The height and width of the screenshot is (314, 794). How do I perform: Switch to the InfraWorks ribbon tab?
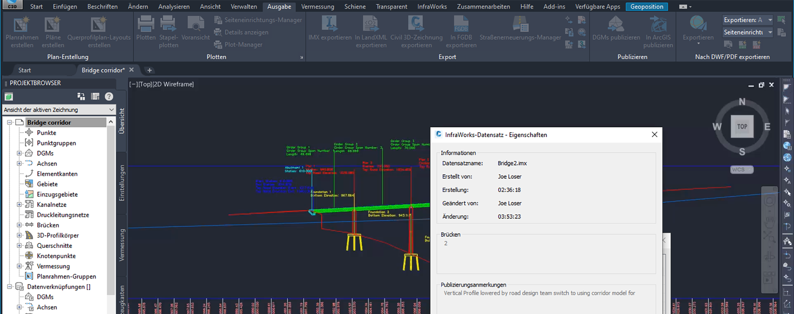point(432,7)
